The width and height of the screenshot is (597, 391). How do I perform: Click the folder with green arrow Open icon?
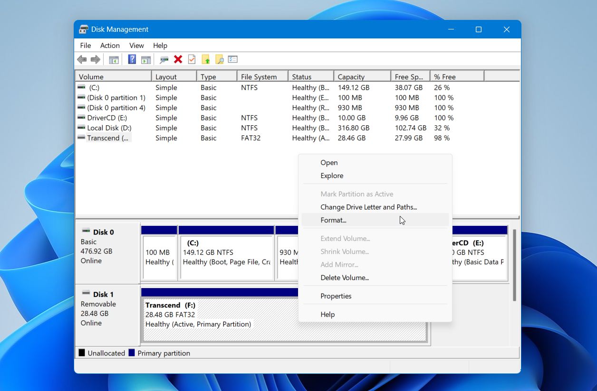[205, 59]
